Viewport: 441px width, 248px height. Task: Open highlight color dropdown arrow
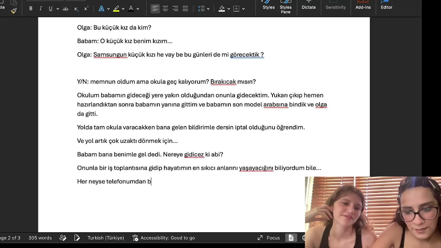tap(123, 9)
